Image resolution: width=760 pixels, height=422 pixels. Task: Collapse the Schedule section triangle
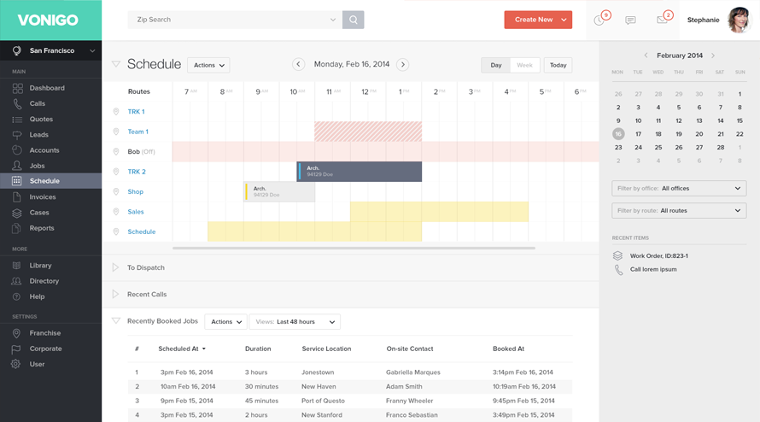pos(116,64)
